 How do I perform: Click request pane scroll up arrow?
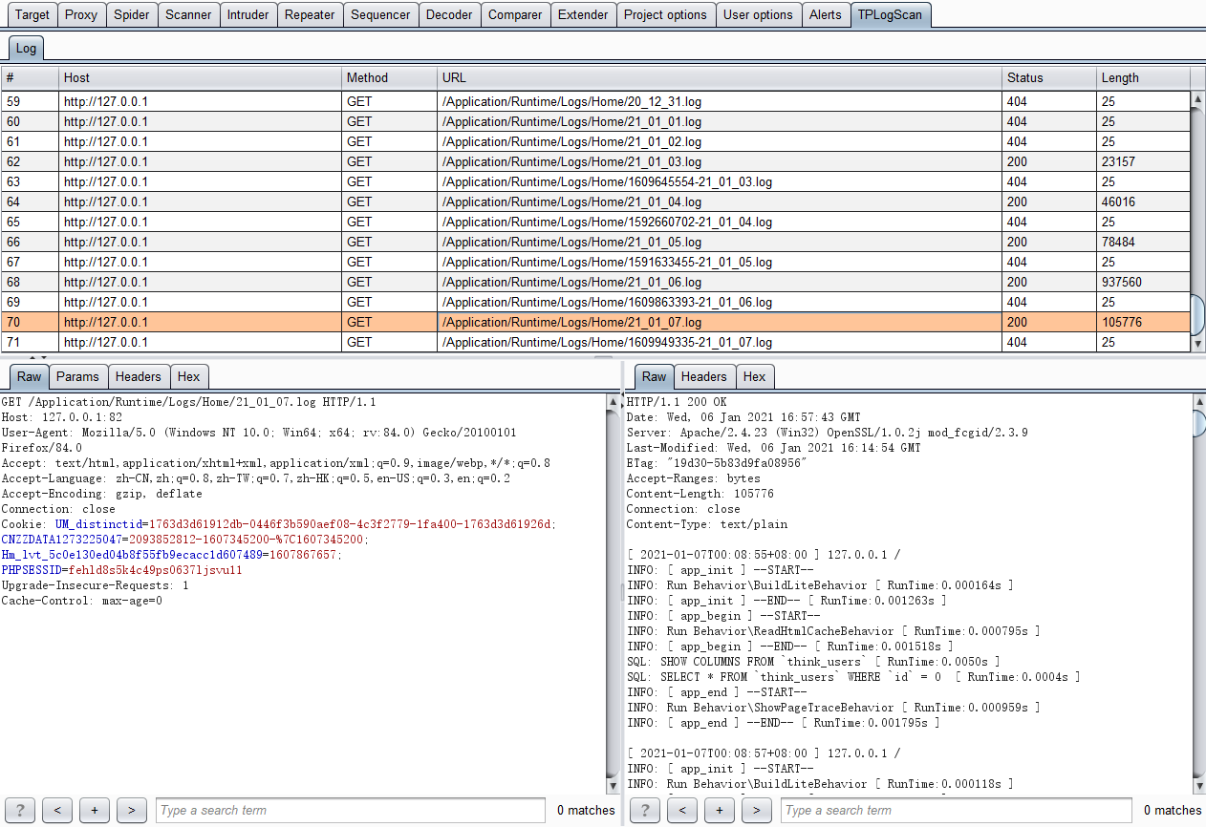click(612, 403)
